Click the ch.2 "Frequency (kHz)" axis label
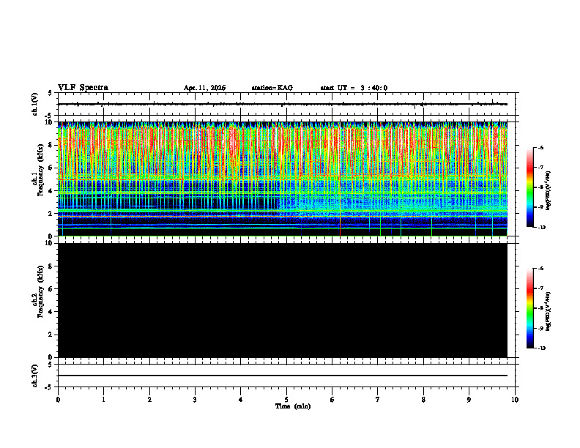The image size is (580, 448). 40,291
